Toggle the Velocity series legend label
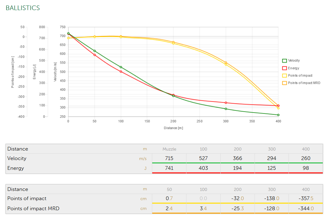Screen dimensions: 331x220 coord(294,61)
